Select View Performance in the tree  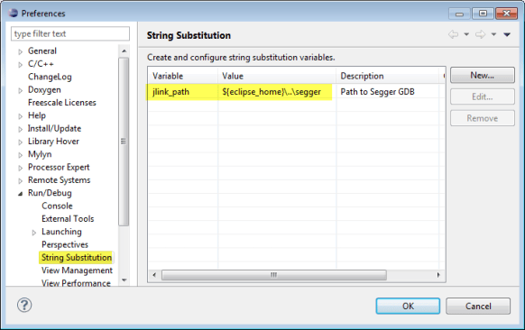click(x=76, y=283)
